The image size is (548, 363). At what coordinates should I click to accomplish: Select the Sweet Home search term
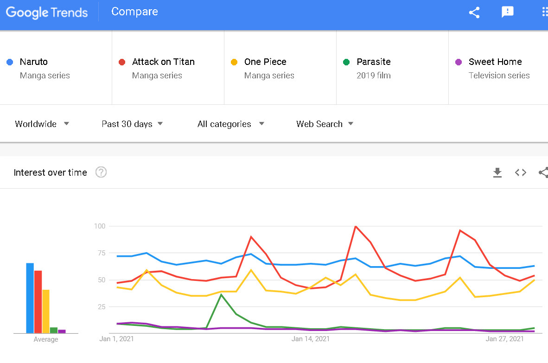click(495, 62)
